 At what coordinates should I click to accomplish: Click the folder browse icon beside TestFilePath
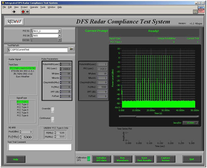pos(71,49)
